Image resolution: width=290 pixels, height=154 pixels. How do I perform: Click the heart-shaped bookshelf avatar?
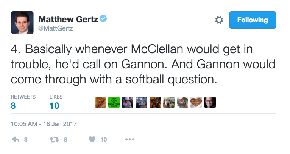(x=196, y=102)
